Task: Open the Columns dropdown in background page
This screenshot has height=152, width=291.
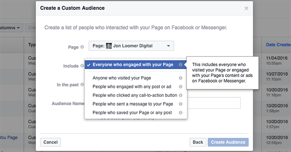Action: (x=11, y=28)
